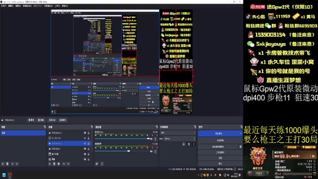Toggle visibility of the highlighted 文本(GDI+) 2 source
The image size is (318, 179).
85,144
